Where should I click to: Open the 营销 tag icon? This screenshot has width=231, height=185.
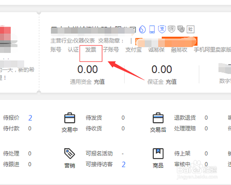pos(69,154)
